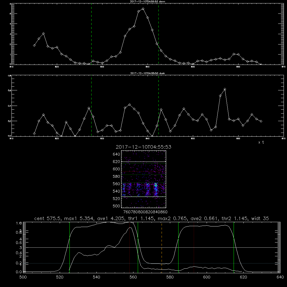The image size is (287, 287).
Task: Click the red dotted line near 558
Action: pos(130,247)
